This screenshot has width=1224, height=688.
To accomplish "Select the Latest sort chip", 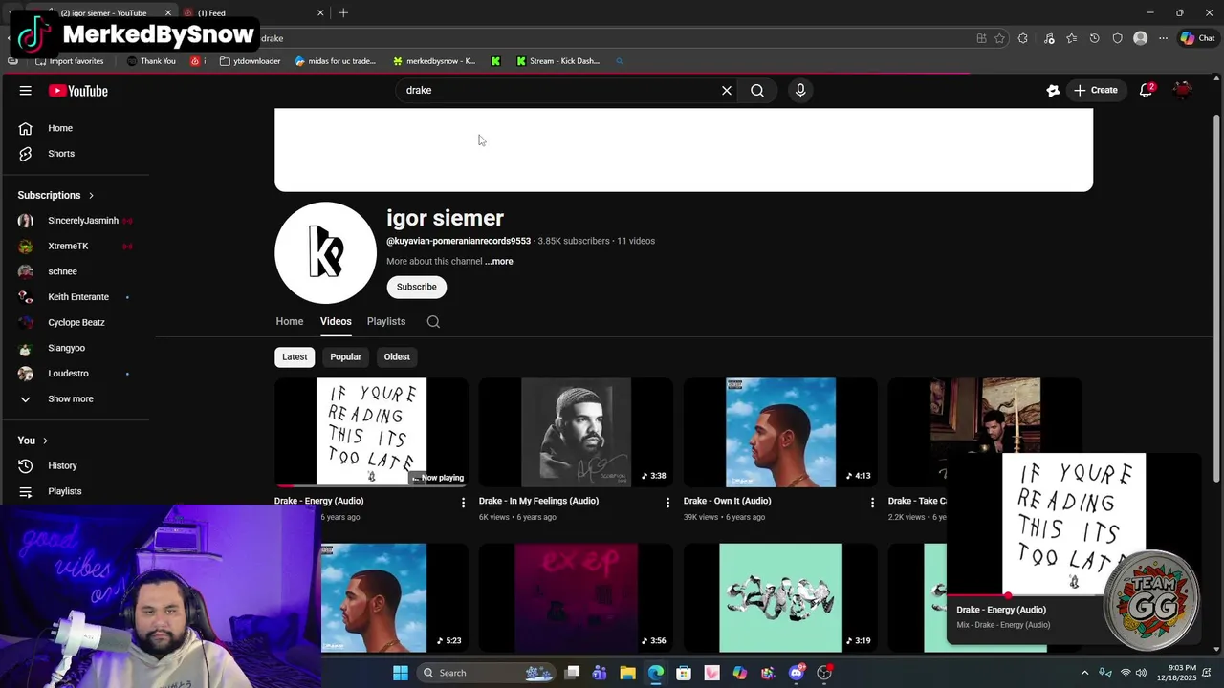I will (295, 357).
